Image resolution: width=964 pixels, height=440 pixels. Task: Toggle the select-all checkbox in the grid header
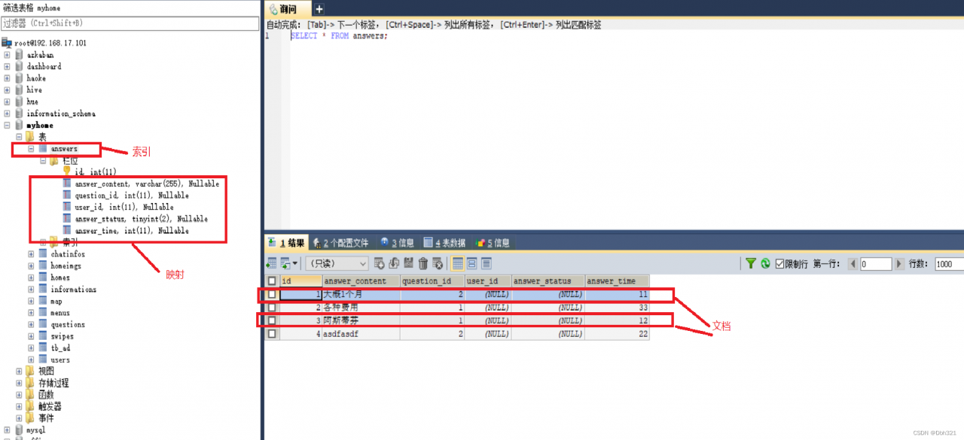click(x=272, y=281)
